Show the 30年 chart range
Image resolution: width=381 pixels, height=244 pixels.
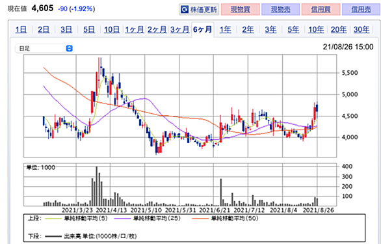(361, 30)
